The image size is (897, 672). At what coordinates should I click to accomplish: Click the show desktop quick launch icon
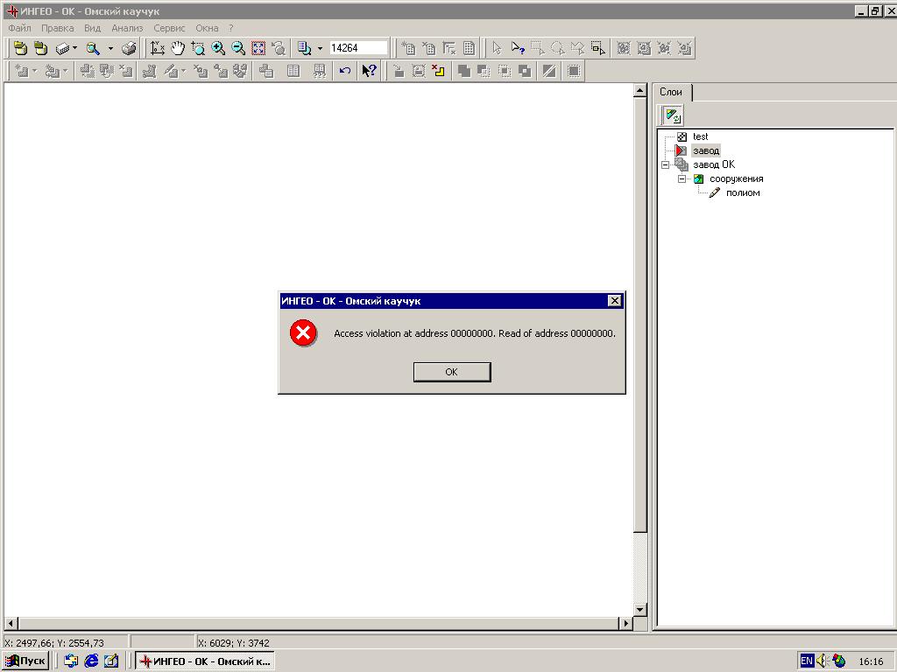(x=111, y=661)
